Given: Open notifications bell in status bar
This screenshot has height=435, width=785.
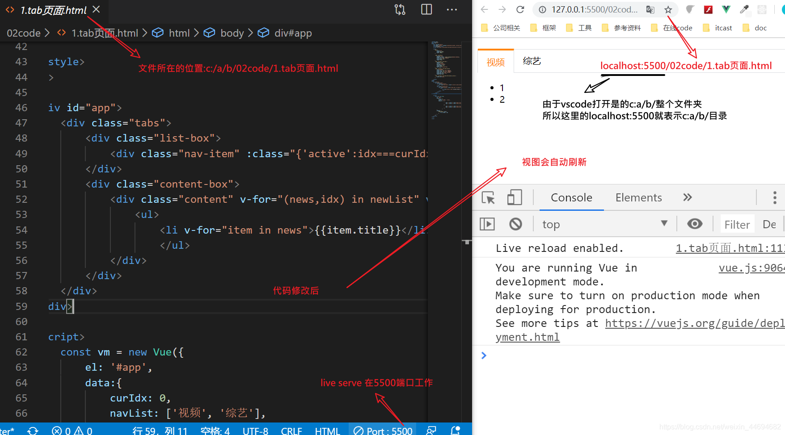Looking at the screenshot, I should coord(455,431).
